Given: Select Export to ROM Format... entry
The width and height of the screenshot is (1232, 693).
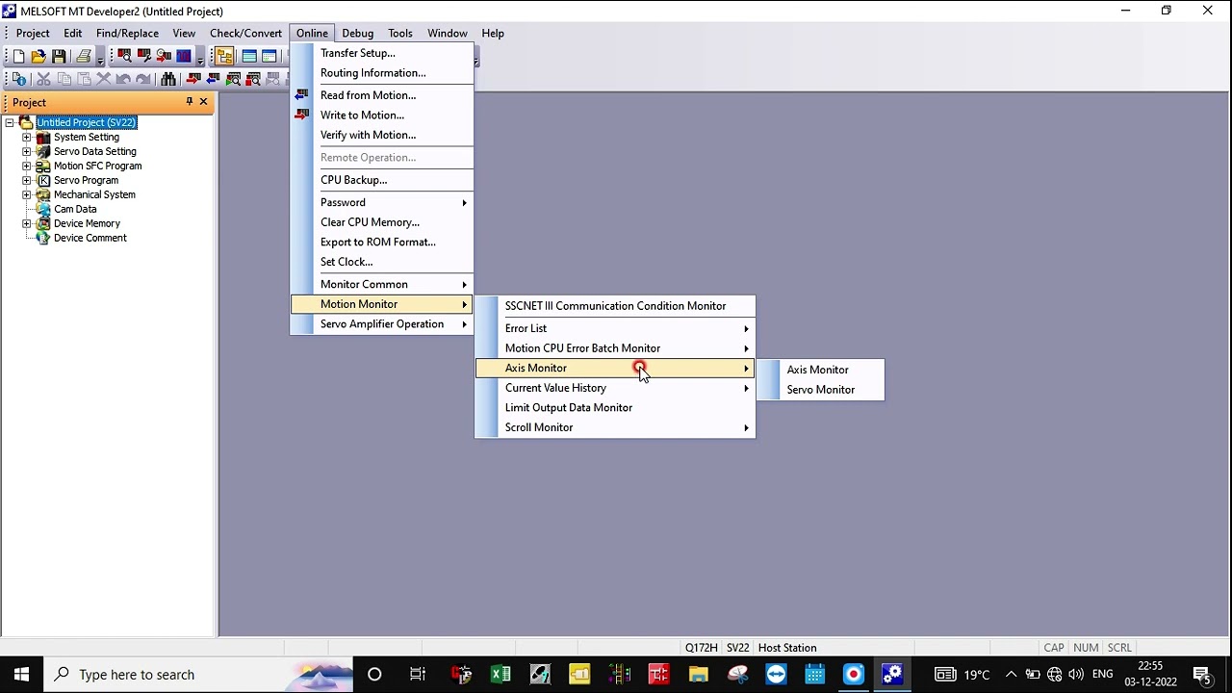Looking at the screenshot, I should 382,242.
